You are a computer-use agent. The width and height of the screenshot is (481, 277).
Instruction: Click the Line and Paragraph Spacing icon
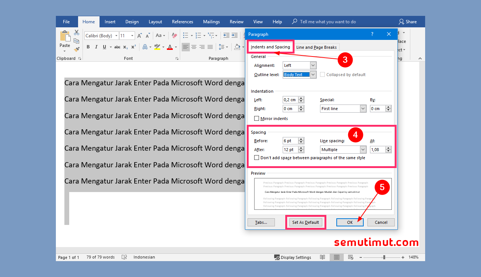pos(222,47)
